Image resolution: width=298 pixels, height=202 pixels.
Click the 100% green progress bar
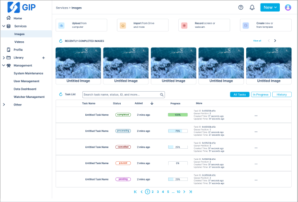coord(178,115)
